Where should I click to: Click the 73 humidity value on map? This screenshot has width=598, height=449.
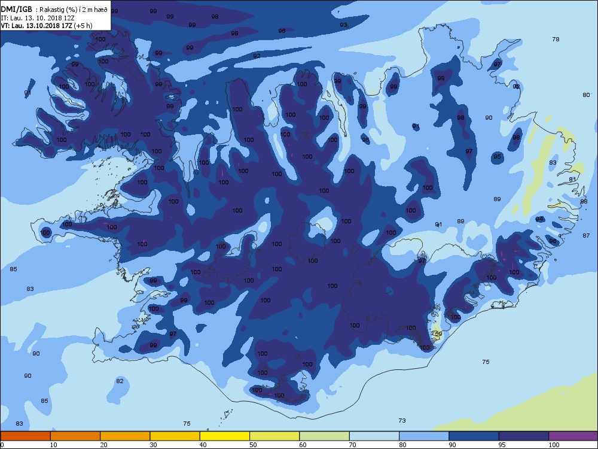(x=402, y=420)
